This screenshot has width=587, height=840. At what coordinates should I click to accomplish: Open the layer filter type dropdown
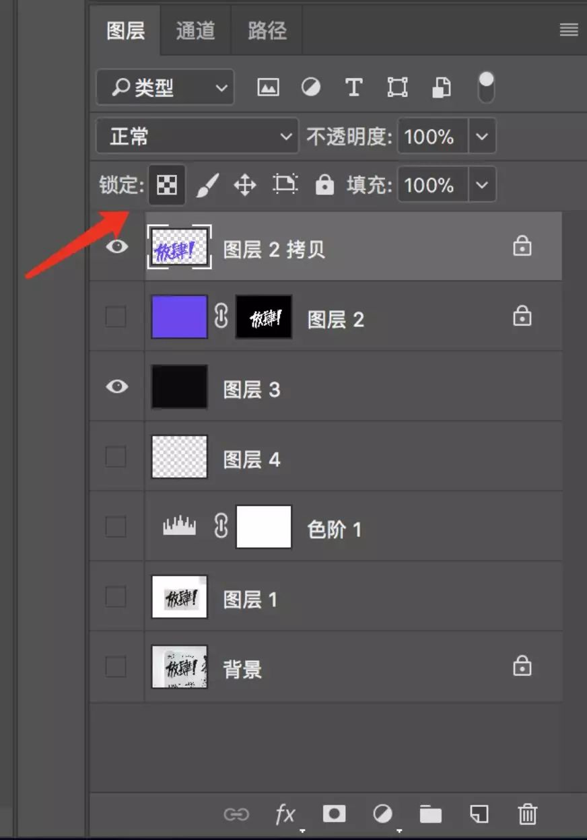(164, 87)
